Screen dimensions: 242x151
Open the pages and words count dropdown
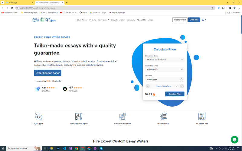click(165, 86)
